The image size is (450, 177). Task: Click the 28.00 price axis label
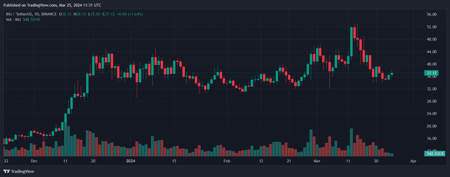pyautogui.click(x=432, y=101)
